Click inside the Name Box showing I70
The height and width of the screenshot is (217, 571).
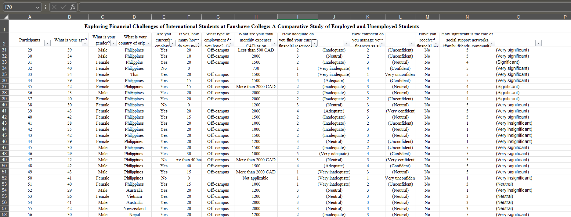(18, 7)
